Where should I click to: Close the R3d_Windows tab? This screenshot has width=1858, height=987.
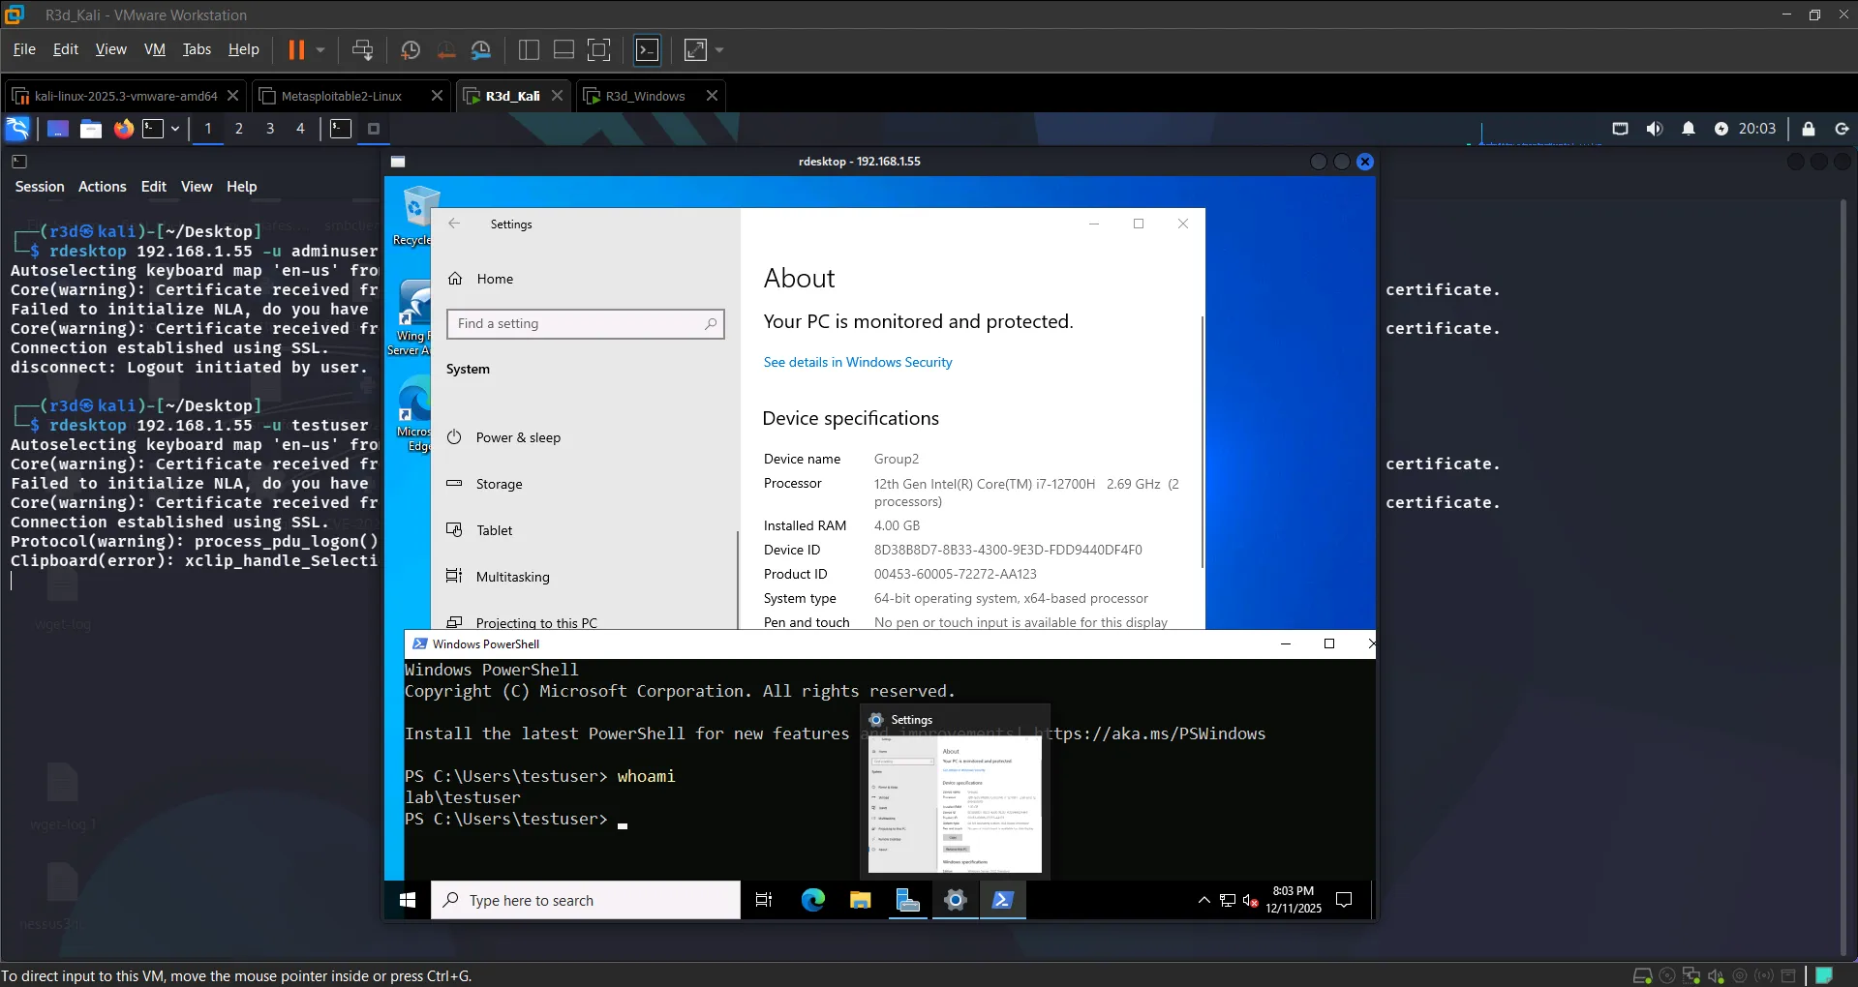[x=712, y=96]
